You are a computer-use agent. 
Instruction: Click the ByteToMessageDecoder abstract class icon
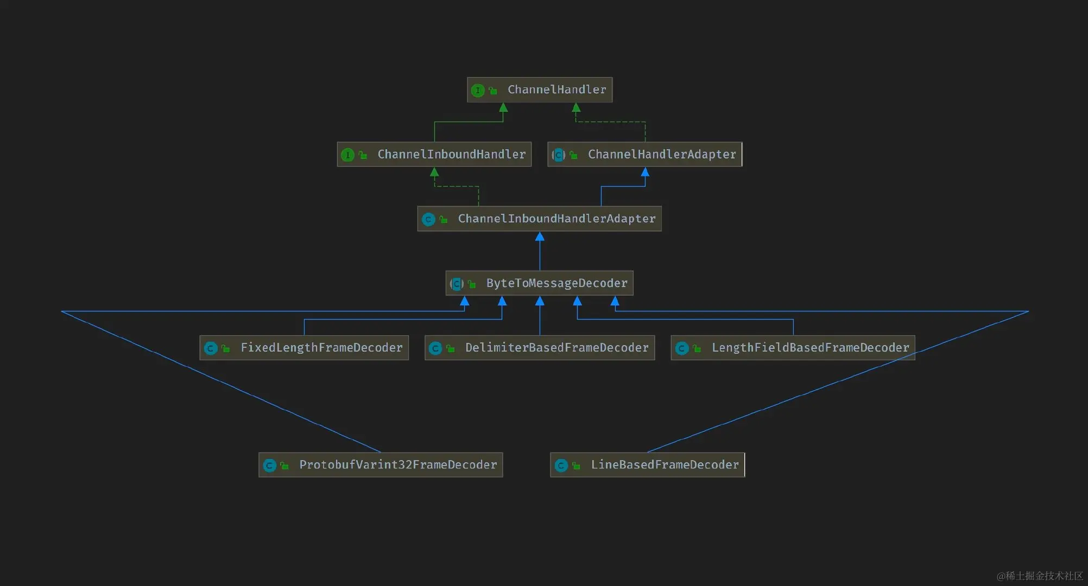[x=457, y=284]
